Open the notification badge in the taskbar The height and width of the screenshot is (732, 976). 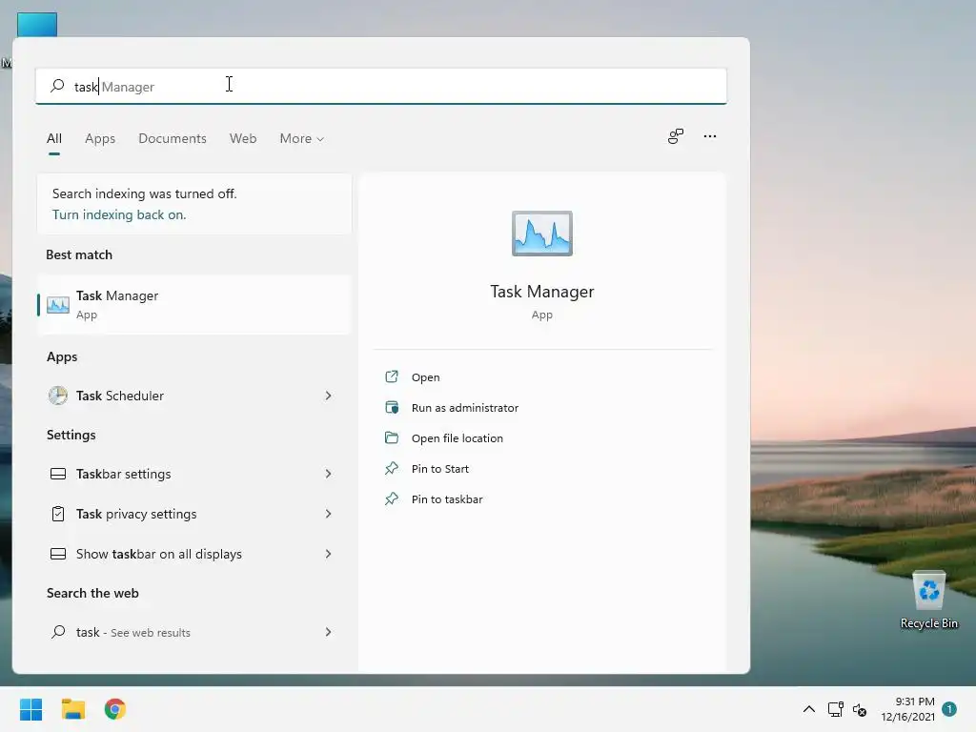click(x=949, y=708)
